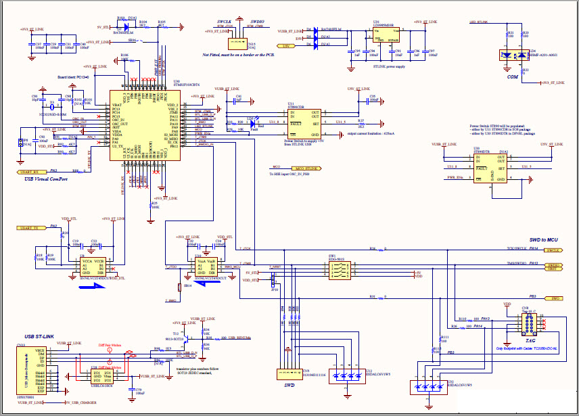Select the NX3225GD 8MHz crystal X3
The image size is (579, 416).
[51, 108]
